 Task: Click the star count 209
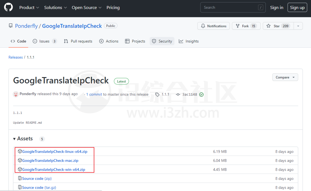tap(285, 26)
